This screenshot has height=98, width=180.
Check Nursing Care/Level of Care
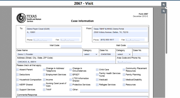click(x=44, y=85)
